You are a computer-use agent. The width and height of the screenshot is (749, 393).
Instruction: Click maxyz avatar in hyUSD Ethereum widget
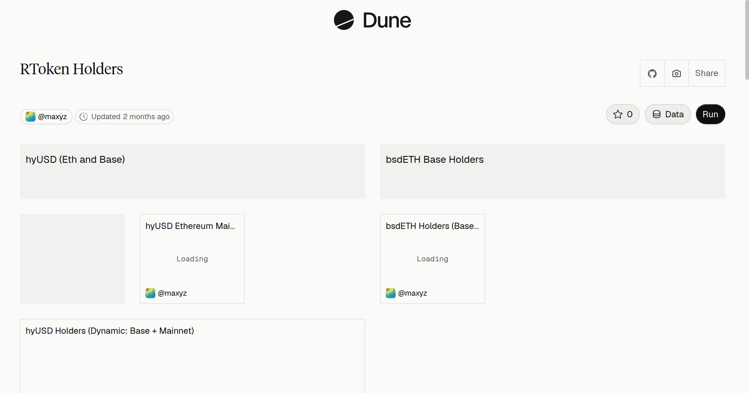[x=150, y=293]
